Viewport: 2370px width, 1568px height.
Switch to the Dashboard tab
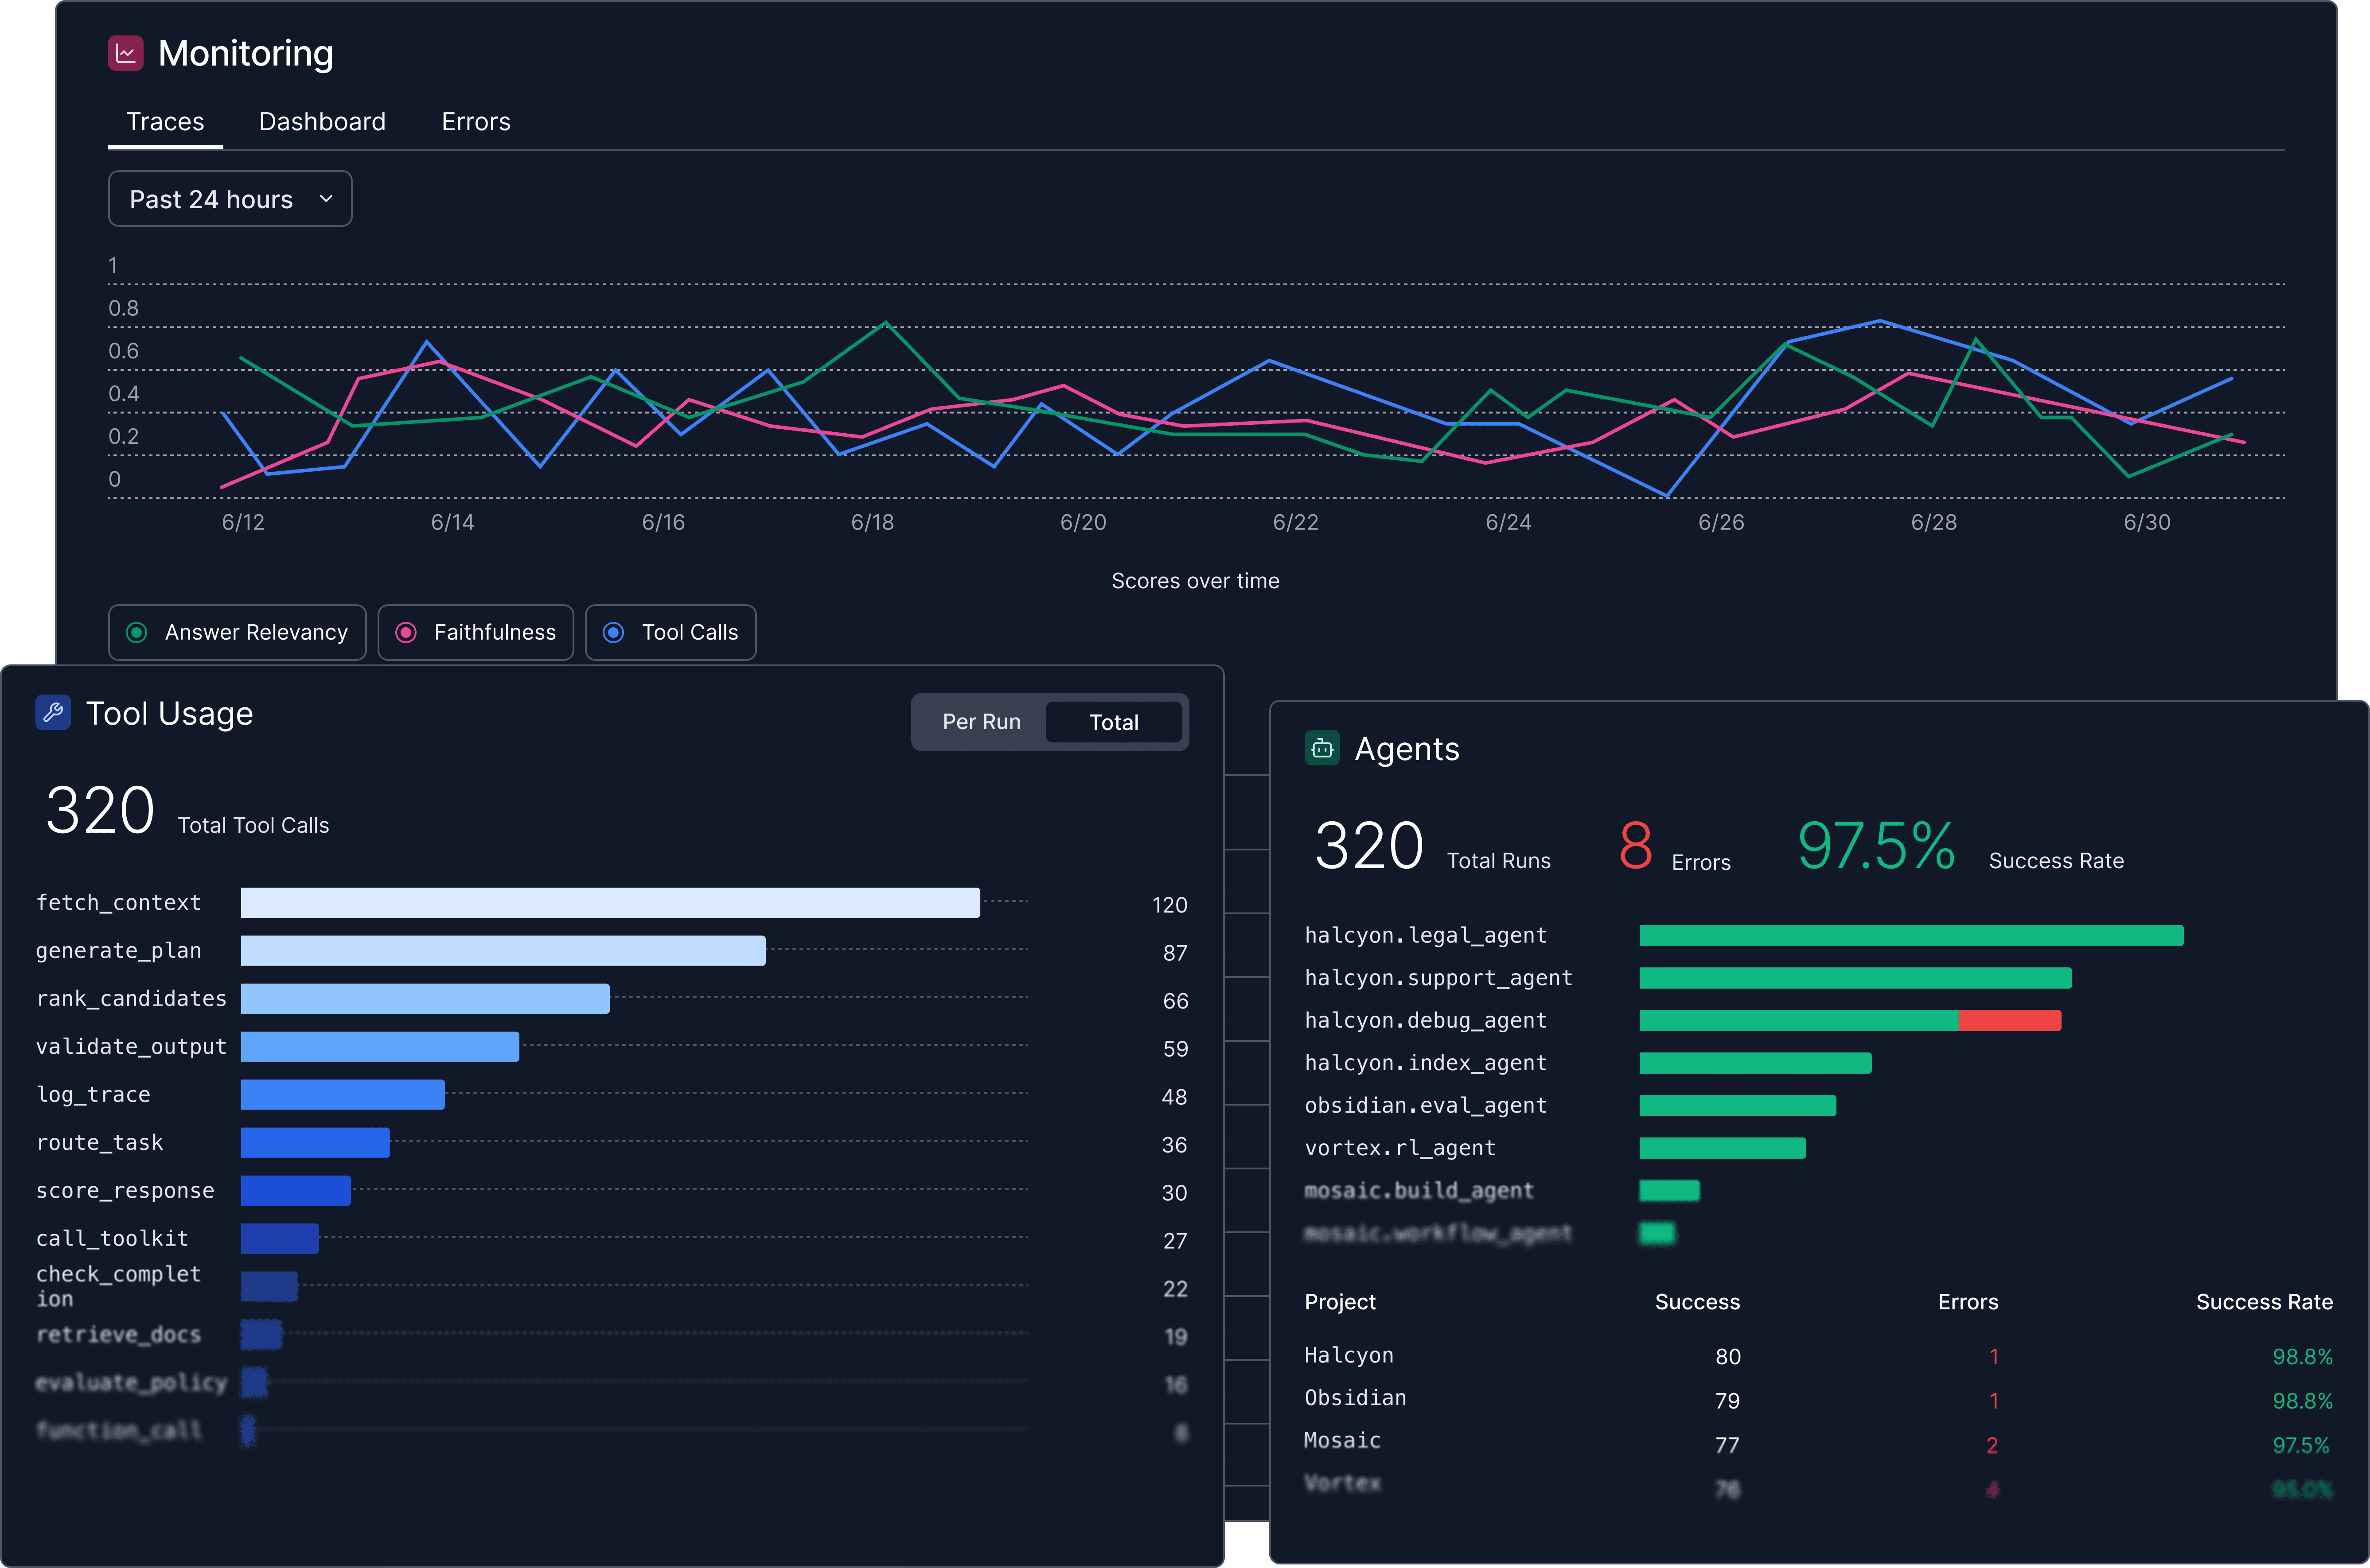click(x=322, y=122)
